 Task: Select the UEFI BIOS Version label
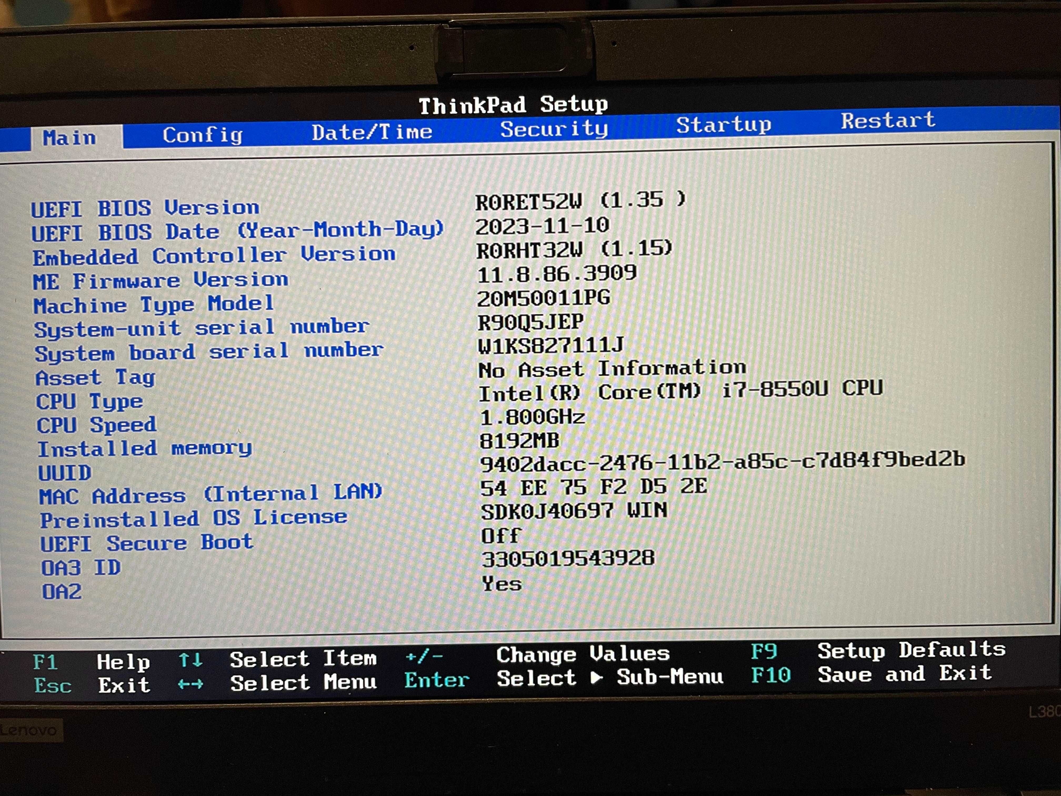point(145,209)
